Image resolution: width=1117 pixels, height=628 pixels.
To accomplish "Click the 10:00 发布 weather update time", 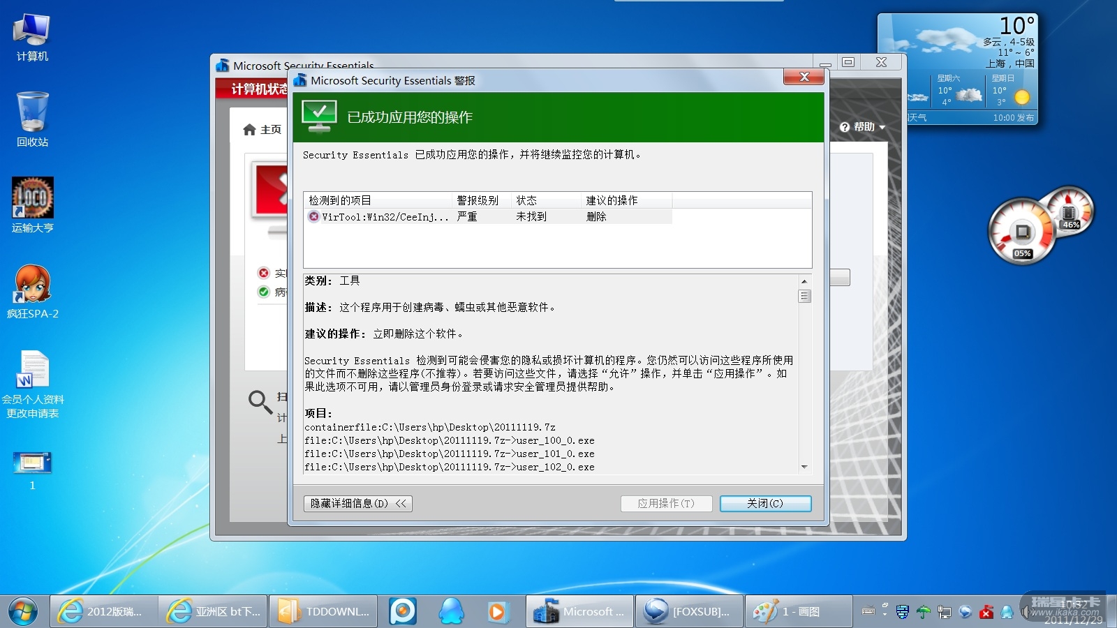I will [1013, 118].
